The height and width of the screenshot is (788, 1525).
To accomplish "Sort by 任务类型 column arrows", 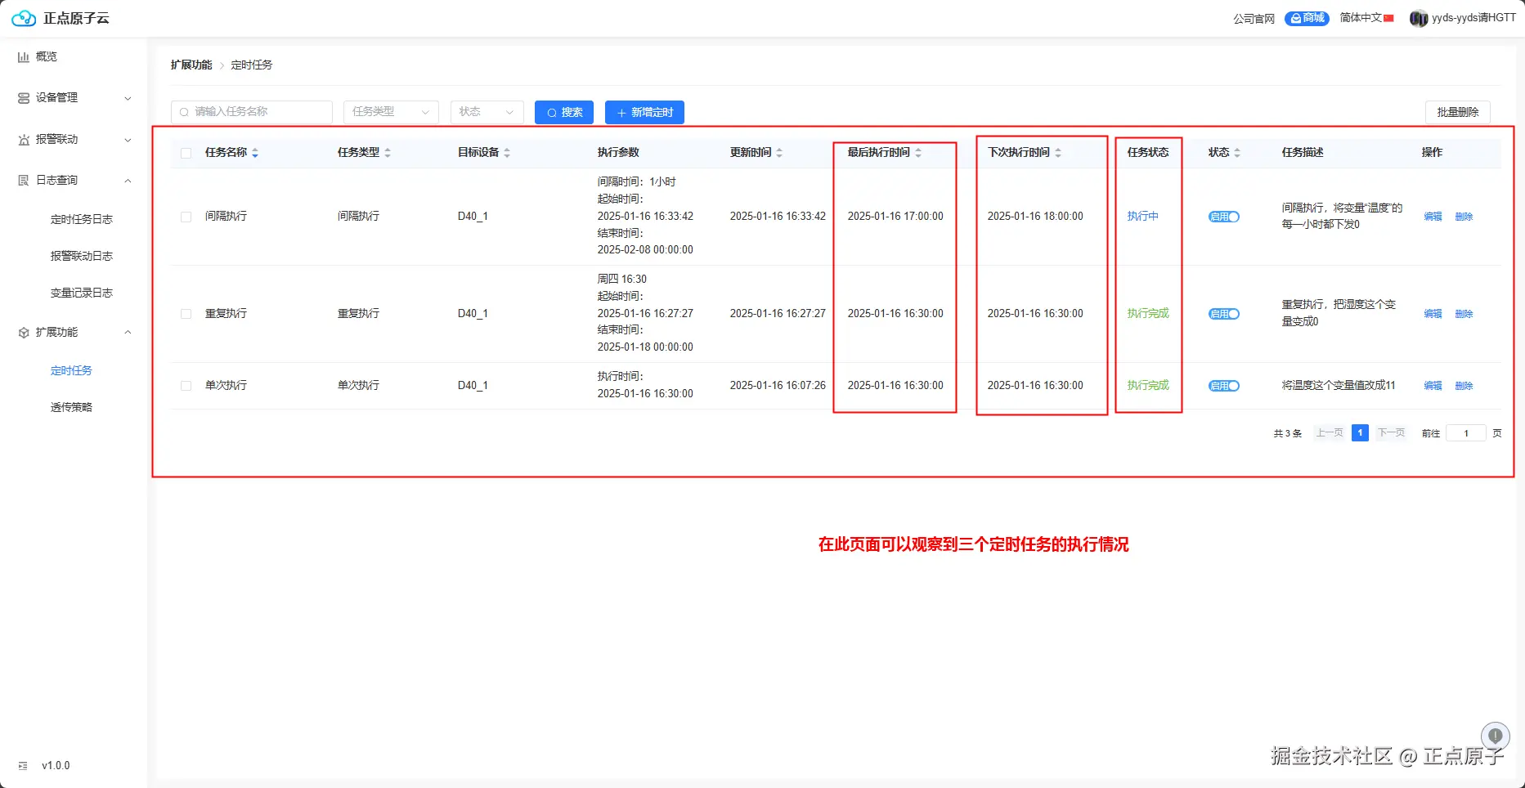I will tap(388, 153).
